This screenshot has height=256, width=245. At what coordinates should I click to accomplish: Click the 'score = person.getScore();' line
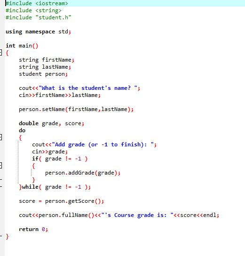tap(61, 201)
